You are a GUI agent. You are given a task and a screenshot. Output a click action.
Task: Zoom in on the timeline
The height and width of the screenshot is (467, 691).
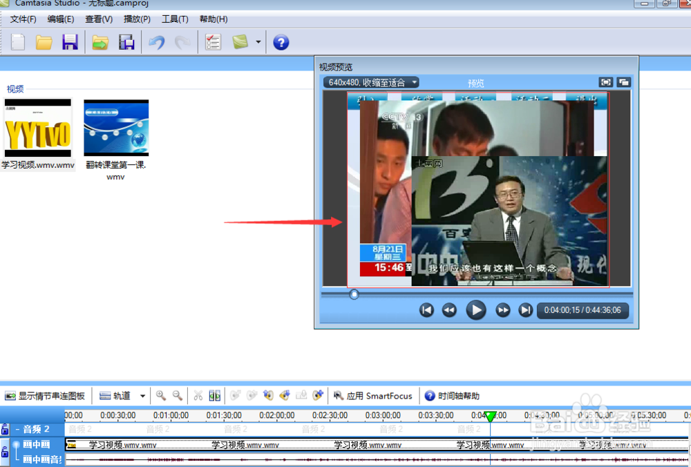tap(161, 396)
